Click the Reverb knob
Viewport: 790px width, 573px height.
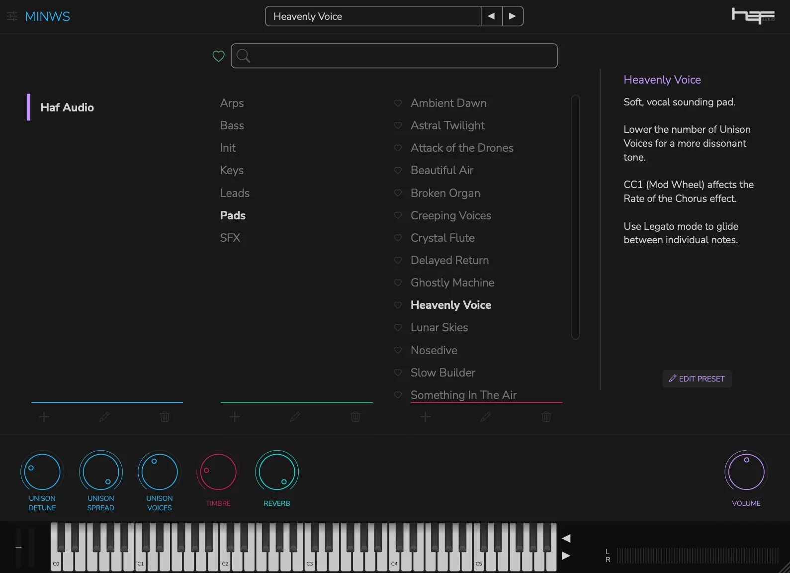click(x=276, y=472)
